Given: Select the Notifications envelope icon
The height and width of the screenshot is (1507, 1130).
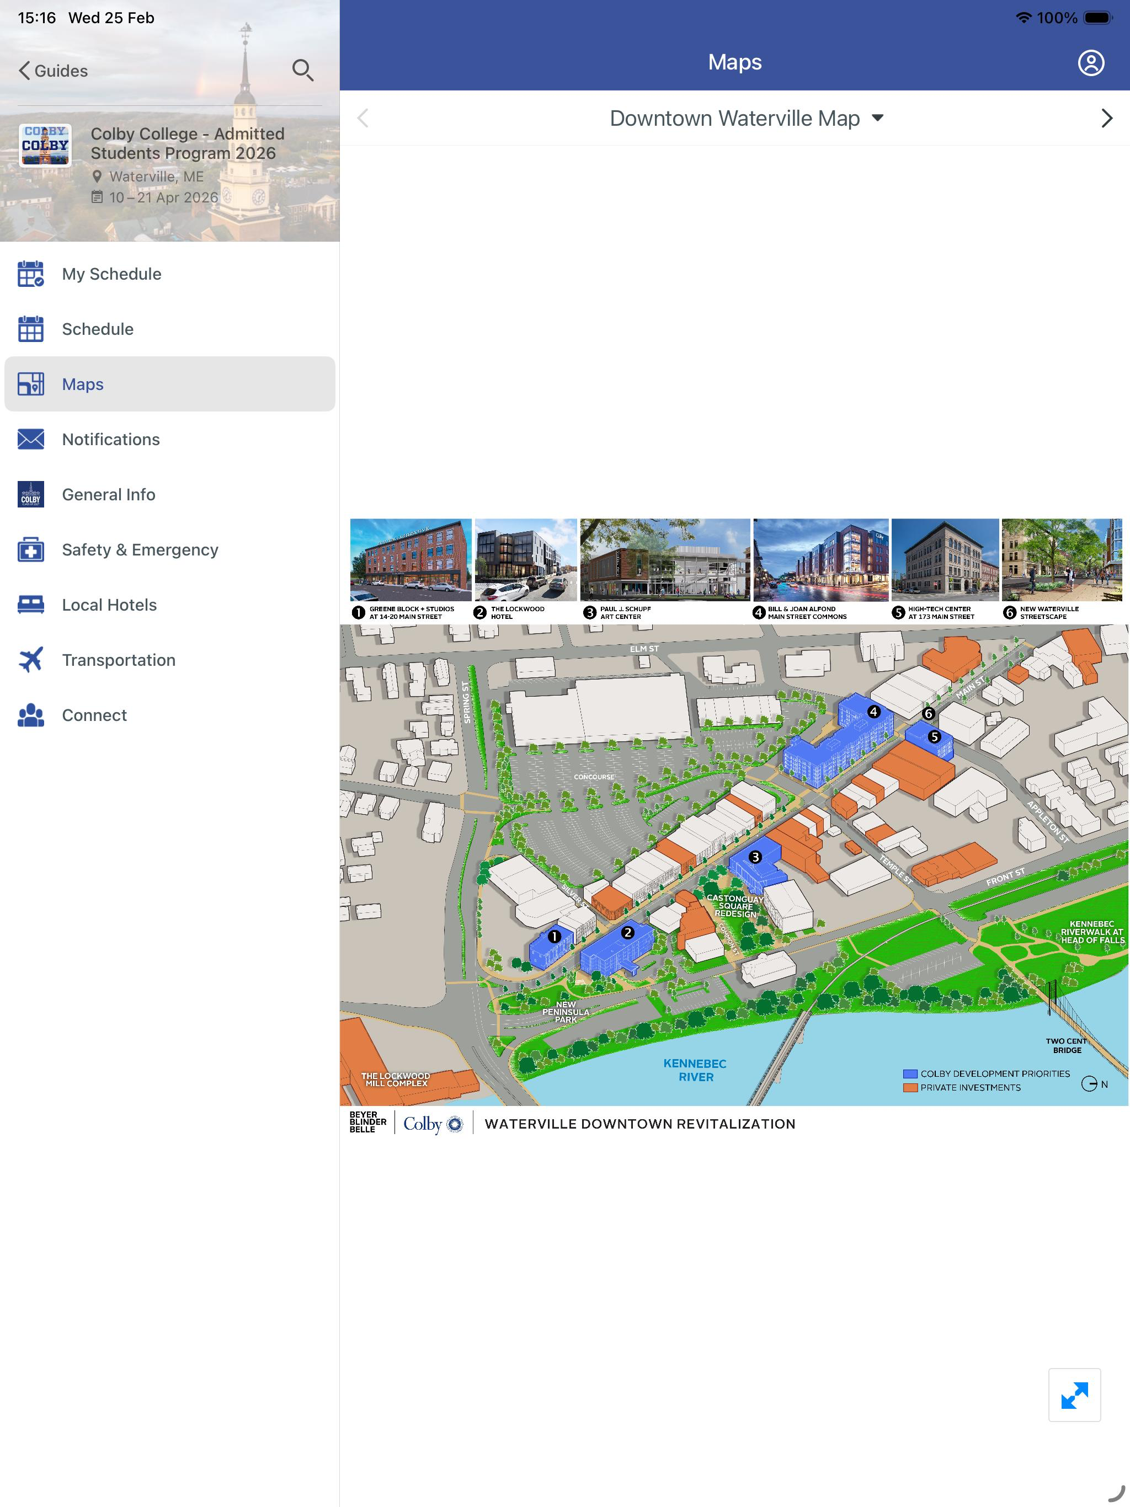Looking at the screenshot, I should point(31,440).
